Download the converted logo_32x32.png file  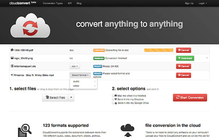(x=185, y=58)
